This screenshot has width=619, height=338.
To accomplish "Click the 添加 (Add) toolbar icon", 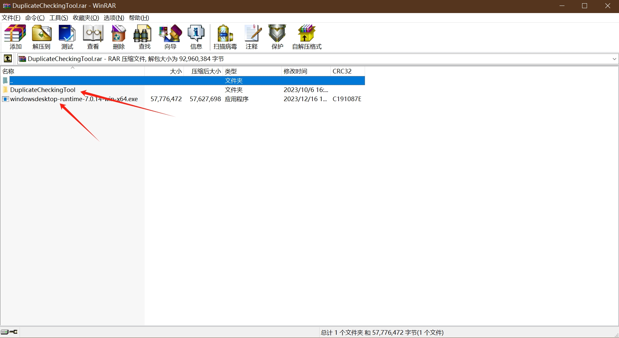I will [x=15, y=34].
